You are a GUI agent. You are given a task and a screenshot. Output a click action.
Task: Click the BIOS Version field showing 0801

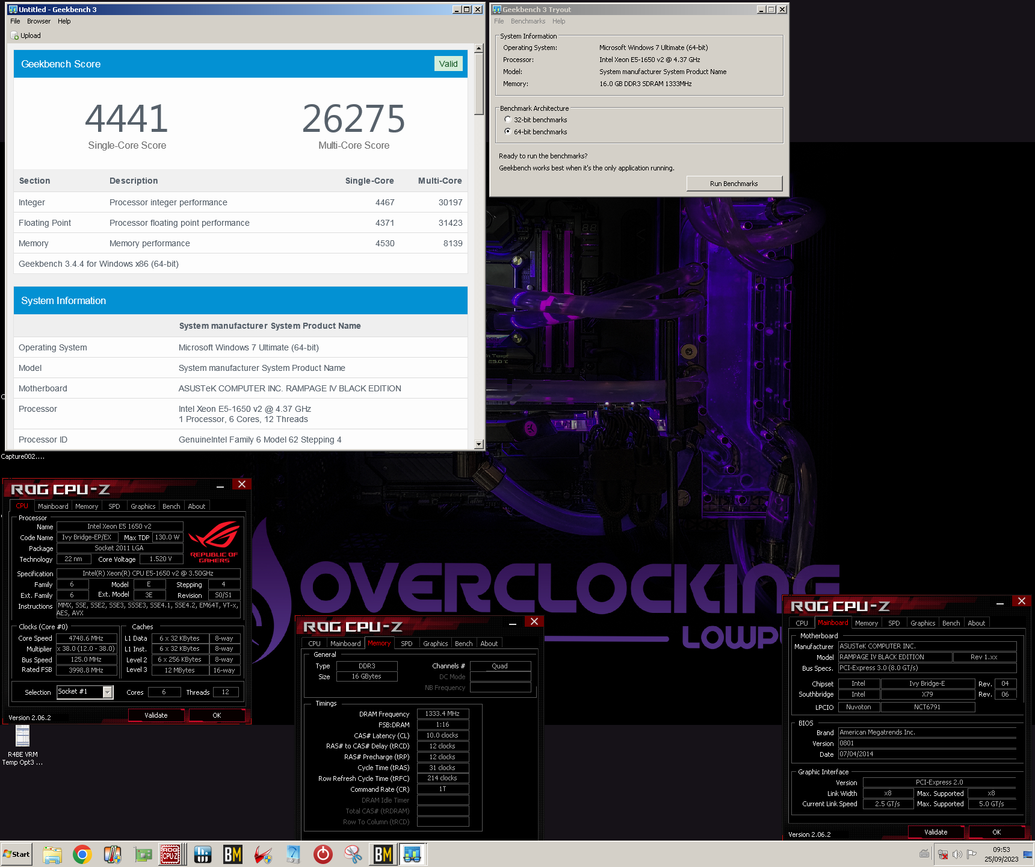(927, 743)
